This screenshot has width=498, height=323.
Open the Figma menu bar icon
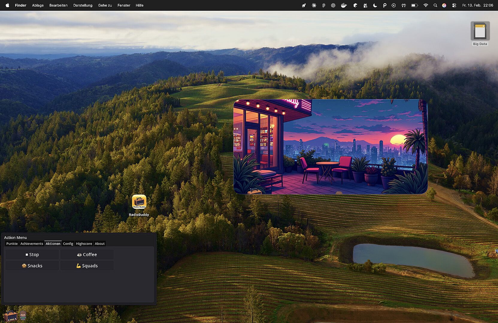click(x=324, y=5)
